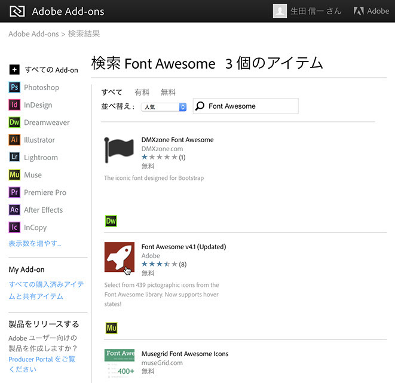Click the Muse Mu icon in sidebar
The image size is (395, 383).
[14, 174]
